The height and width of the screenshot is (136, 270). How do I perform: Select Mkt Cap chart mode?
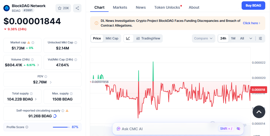(x=112, y=38)
